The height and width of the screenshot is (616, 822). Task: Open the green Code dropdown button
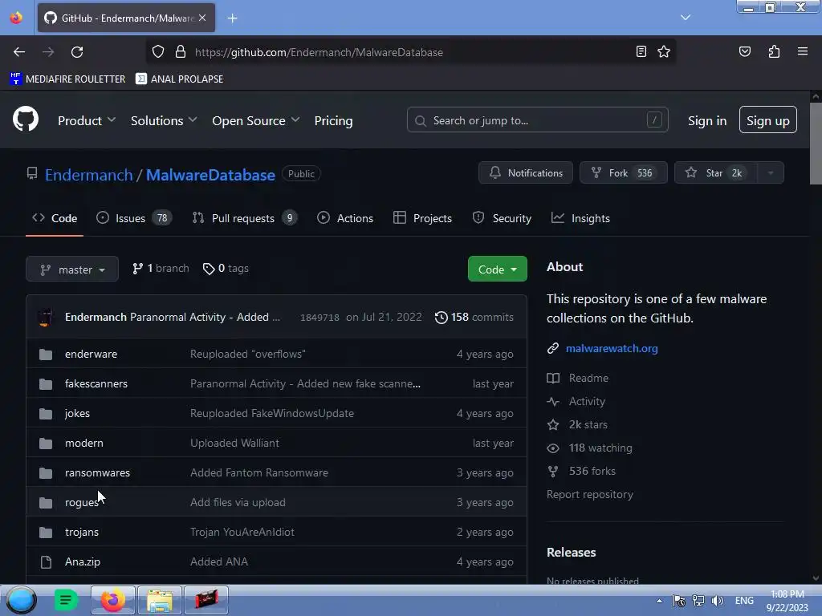497,269
